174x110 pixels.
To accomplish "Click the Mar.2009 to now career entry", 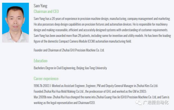I will (101, 97).
